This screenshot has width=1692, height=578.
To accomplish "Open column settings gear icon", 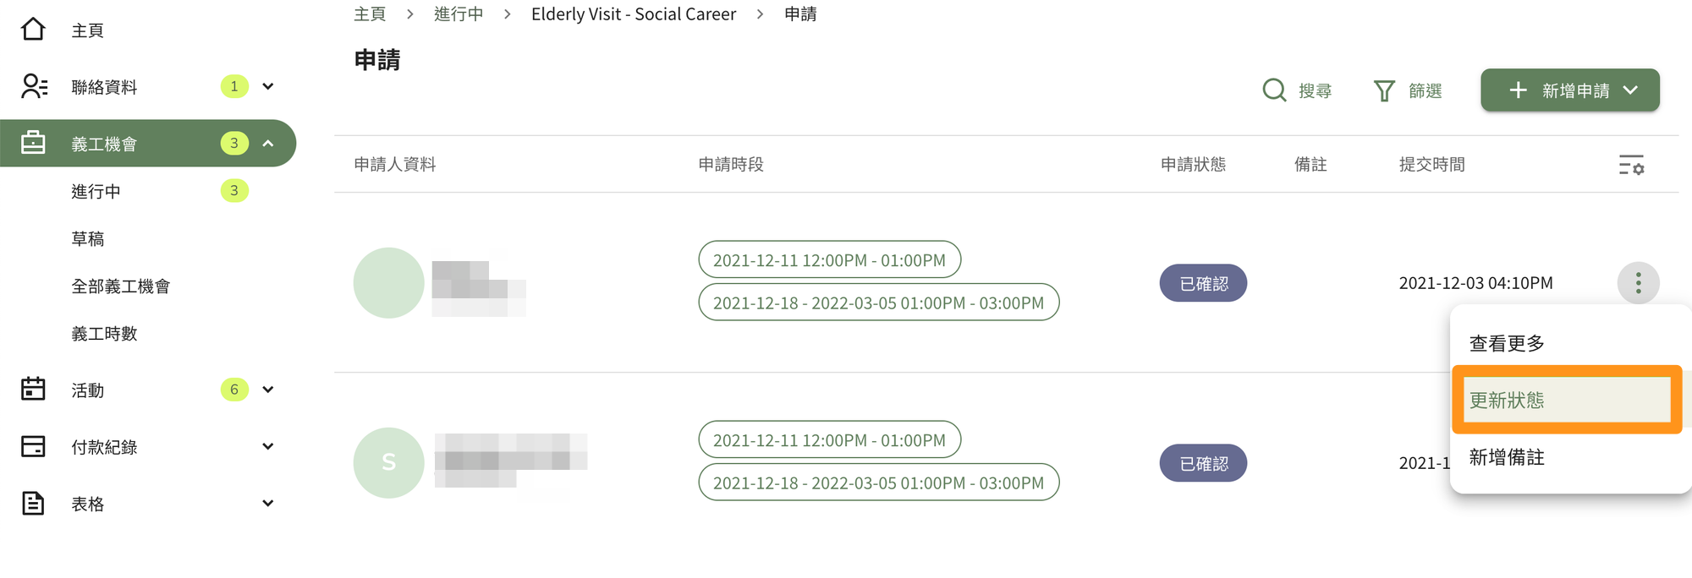I will (x=1631, y=165).
